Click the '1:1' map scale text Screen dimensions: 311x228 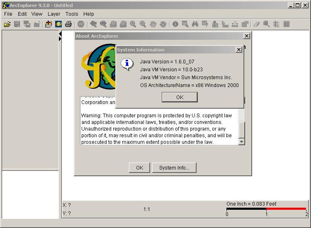point(146,209)
